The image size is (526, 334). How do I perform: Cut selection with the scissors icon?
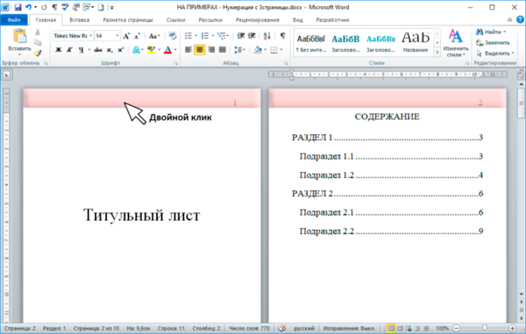click(38, 32)
